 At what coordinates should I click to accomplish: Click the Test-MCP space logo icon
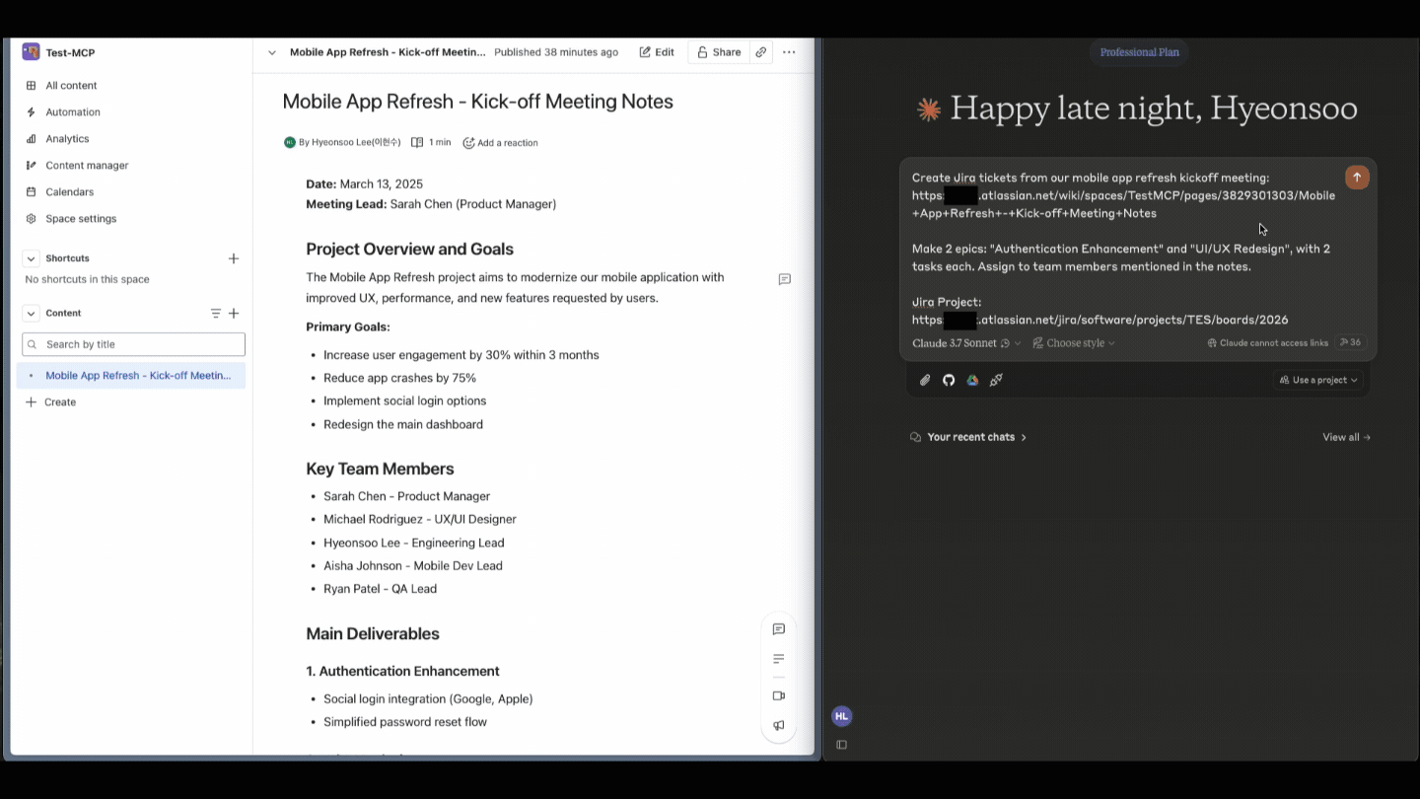tap(31, 52)
